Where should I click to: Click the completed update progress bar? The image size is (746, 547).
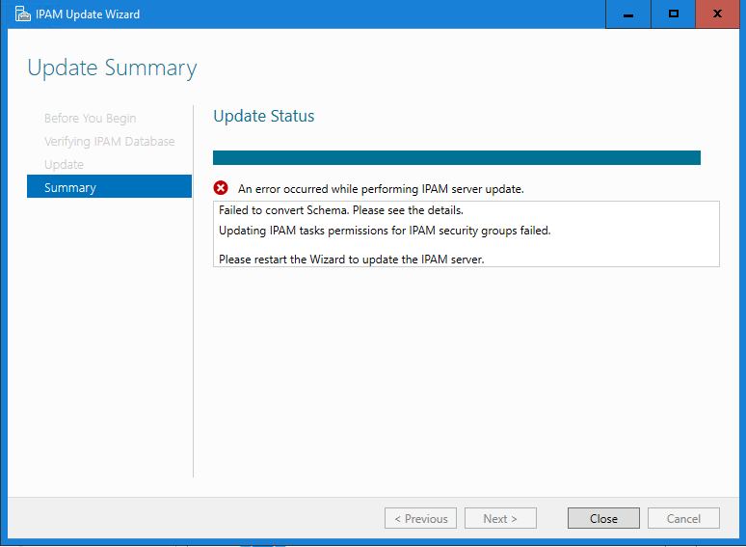(x=457, y=157)
